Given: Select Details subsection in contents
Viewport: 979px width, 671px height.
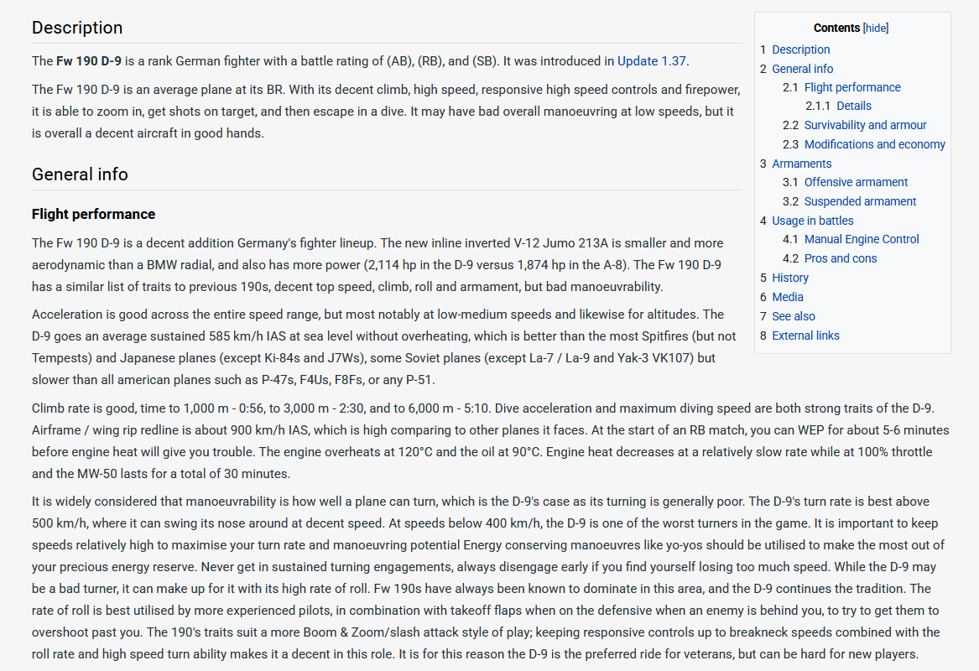Looking at the screenshot, I should (x=853, y=106).
